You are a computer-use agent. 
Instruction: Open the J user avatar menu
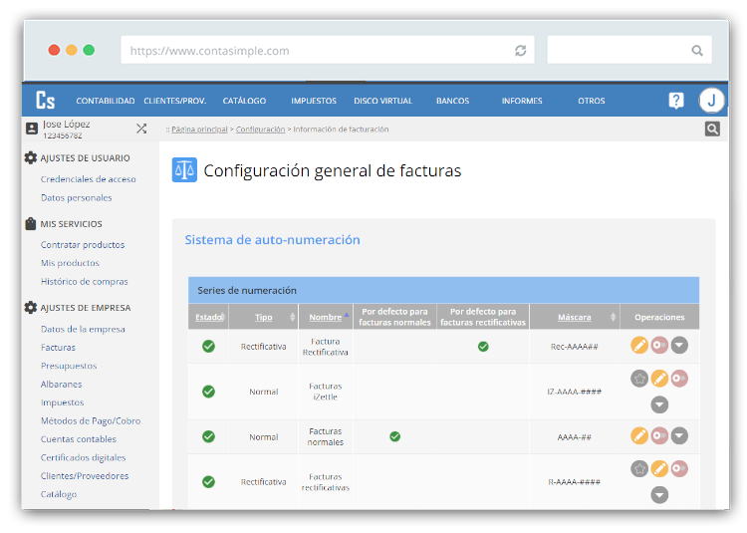tap(711, 101)
